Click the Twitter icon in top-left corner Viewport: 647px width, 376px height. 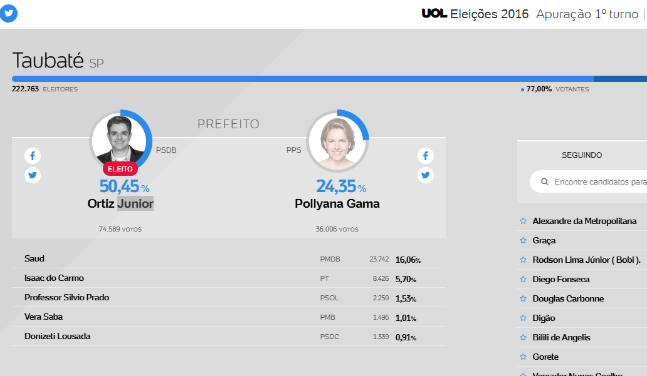click(8, 14)
